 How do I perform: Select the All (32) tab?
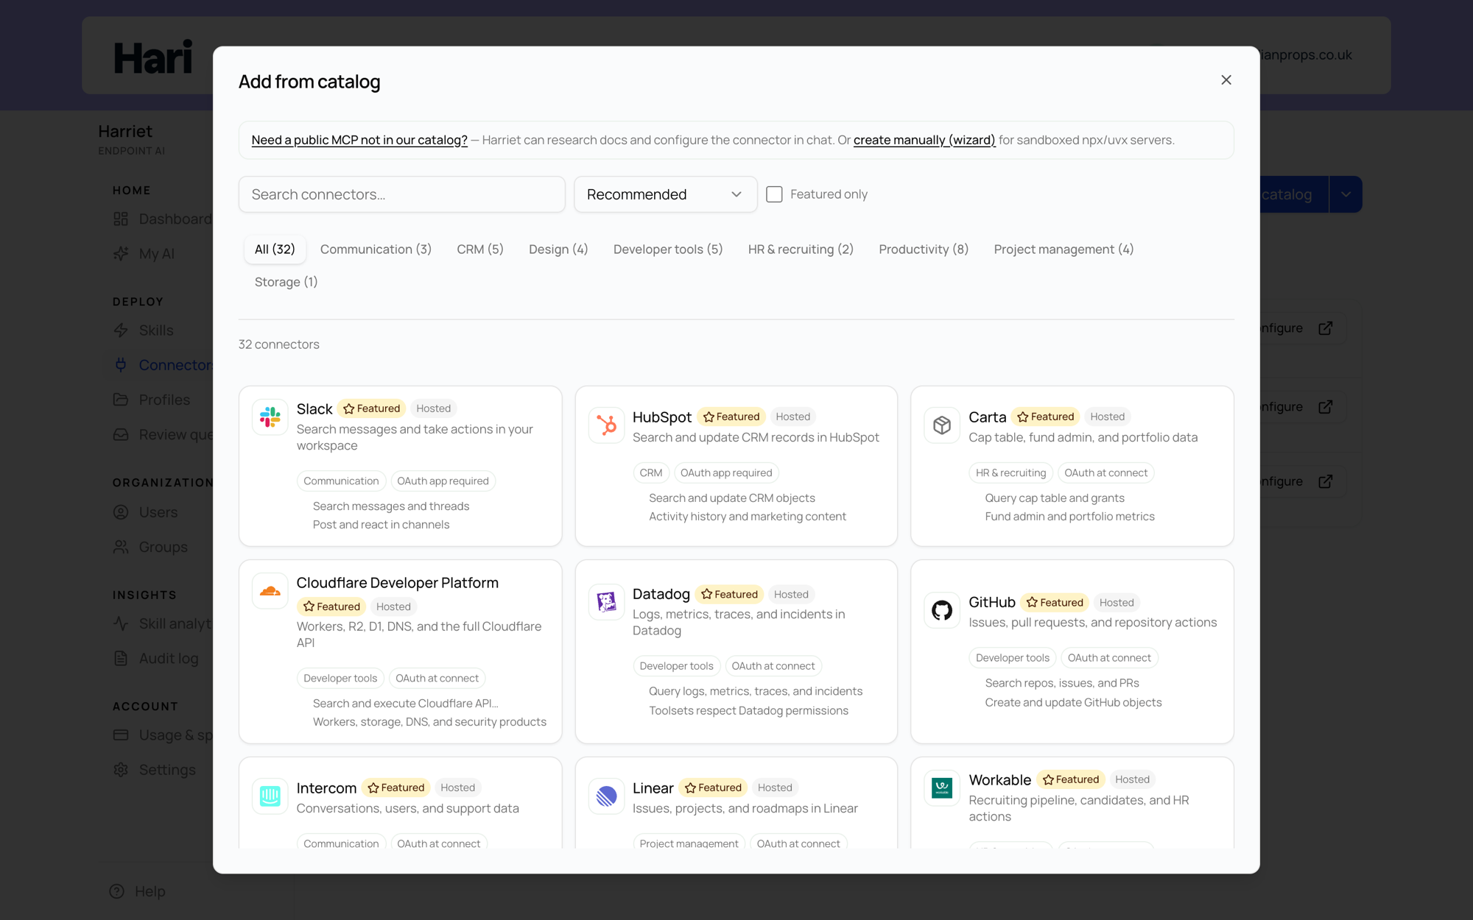point(275,250)
